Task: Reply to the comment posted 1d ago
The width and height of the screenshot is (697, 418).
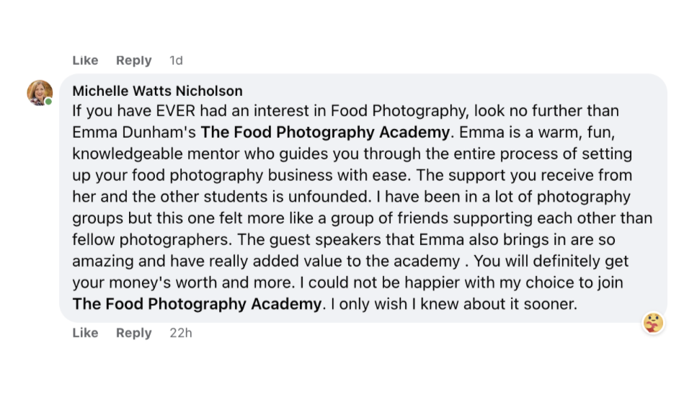Action: click(x=133, y=61)
